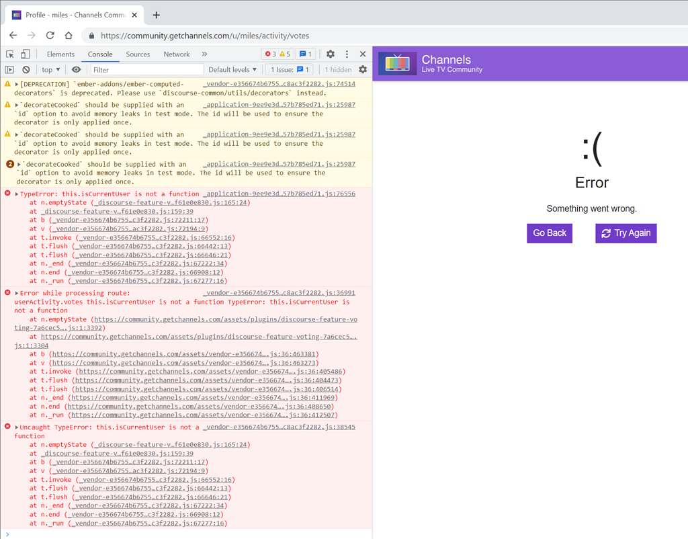Focus the console Filter field
The height and width of the screenshot is (539, 688).
[x=147, y=69]
